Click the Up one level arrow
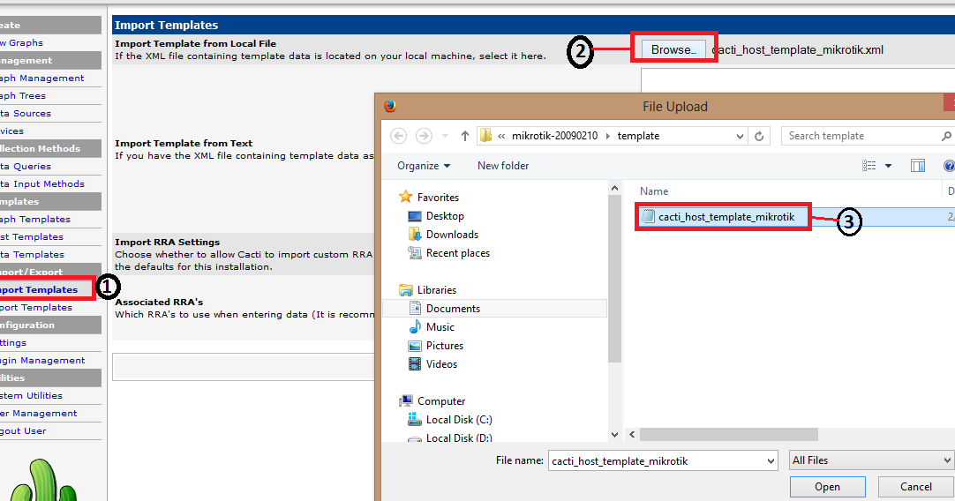 click(x=465, y=136)
